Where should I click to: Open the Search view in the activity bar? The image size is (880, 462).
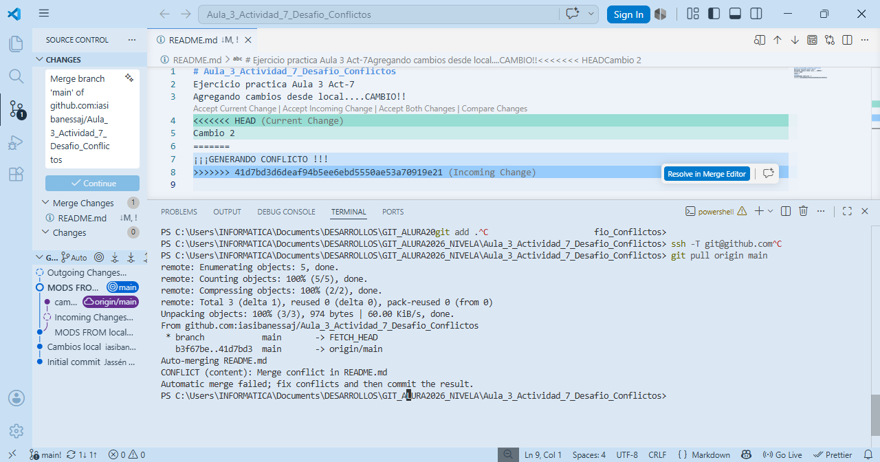pyautogui.click(x=16, y=76)
